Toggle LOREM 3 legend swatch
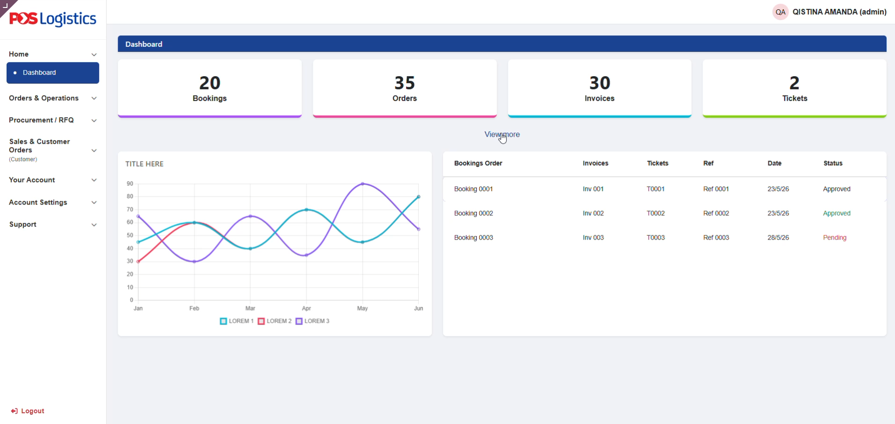Image resolution: width=895 pixels, height=424 pixels. pyautogui.click(x=299, y=321)
